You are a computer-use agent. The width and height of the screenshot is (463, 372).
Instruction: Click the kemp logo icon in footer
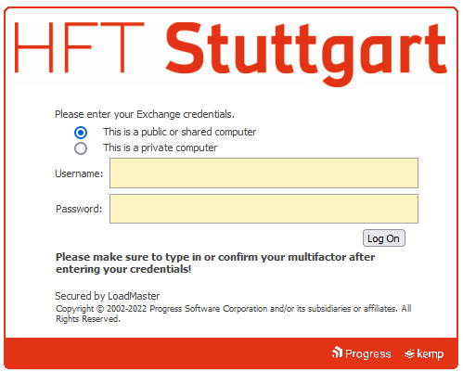pos(409,353)
